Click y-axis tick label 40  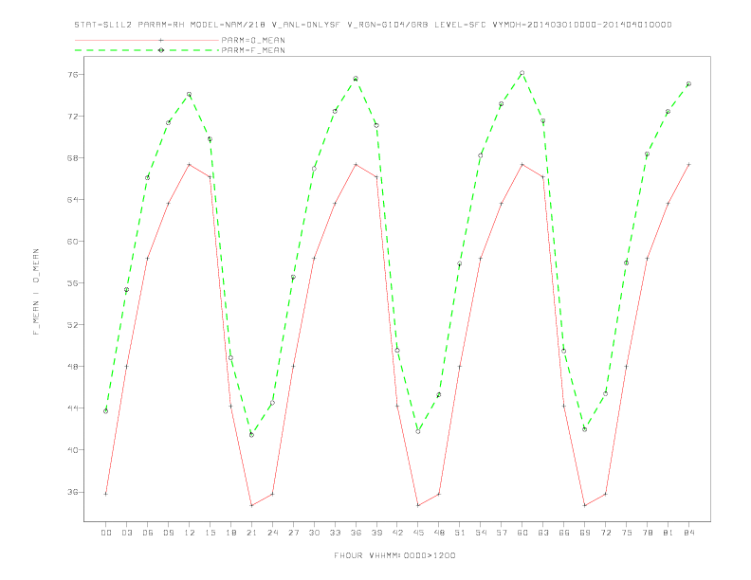[x=75, y=450]
